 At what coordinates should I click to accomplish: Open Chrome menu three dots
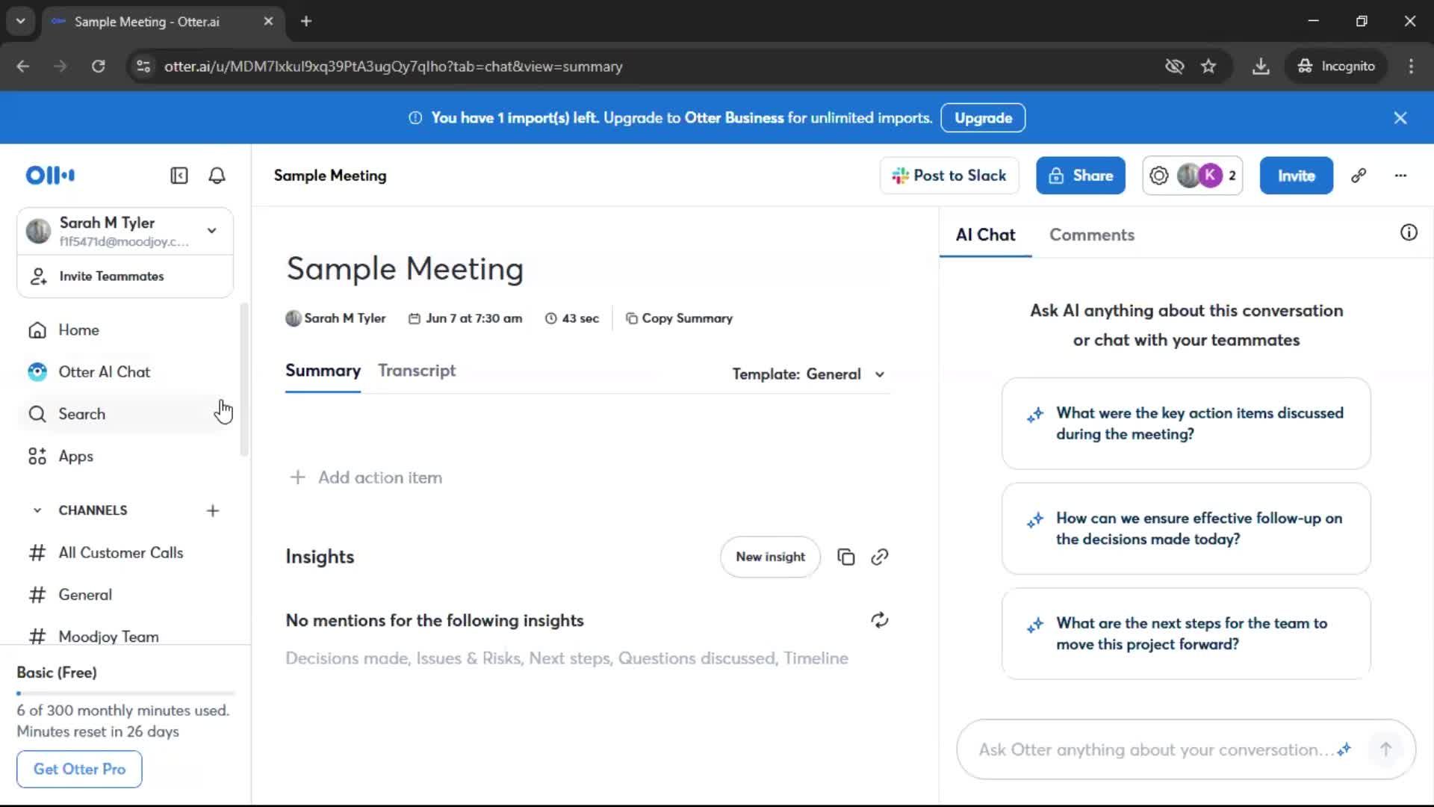coord(1411,67)
